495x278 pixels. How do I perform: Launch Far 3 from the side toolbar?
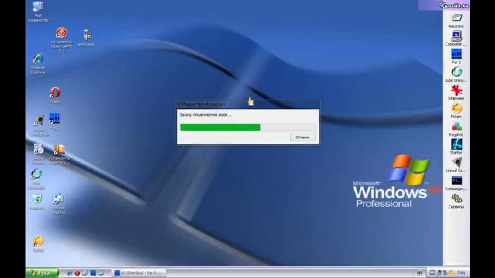pyautogui.click(x=456, y=56)
